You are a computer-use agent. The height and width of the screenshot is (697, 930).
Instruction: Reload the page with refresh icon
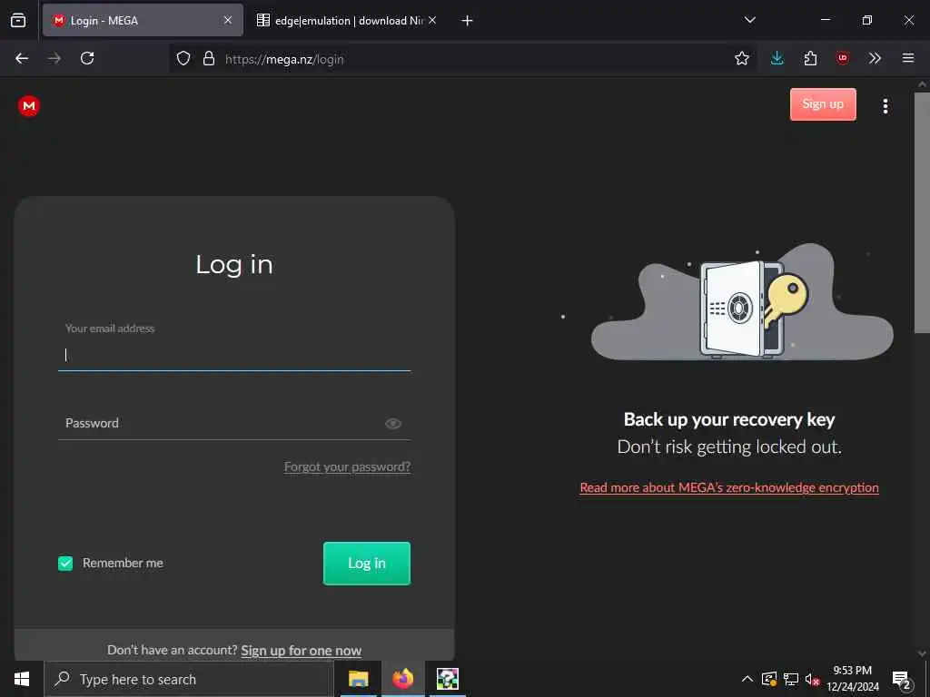(87, 58)
